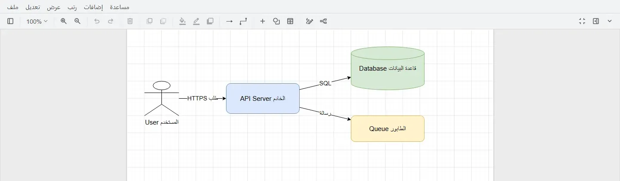Click the SQL edge label

tap(325, 84)
